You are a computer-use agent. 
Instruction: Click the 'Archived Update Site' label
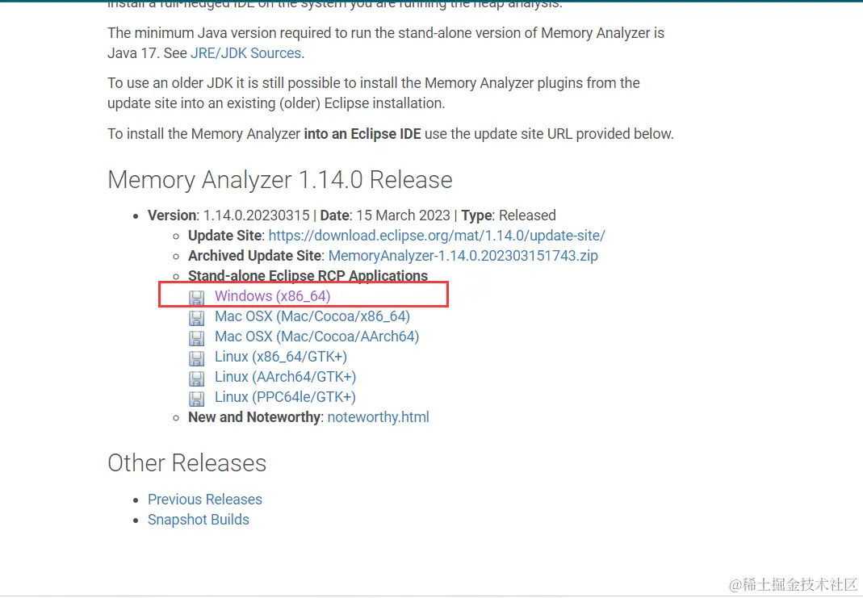click(255, 256)
